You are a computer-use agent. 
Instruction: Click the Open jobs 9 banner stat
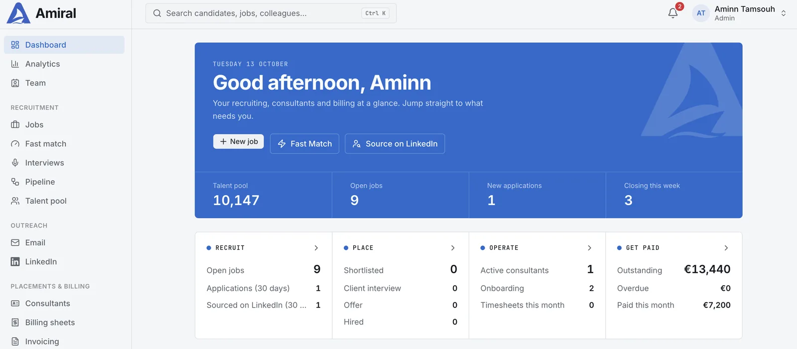[400, 195]
